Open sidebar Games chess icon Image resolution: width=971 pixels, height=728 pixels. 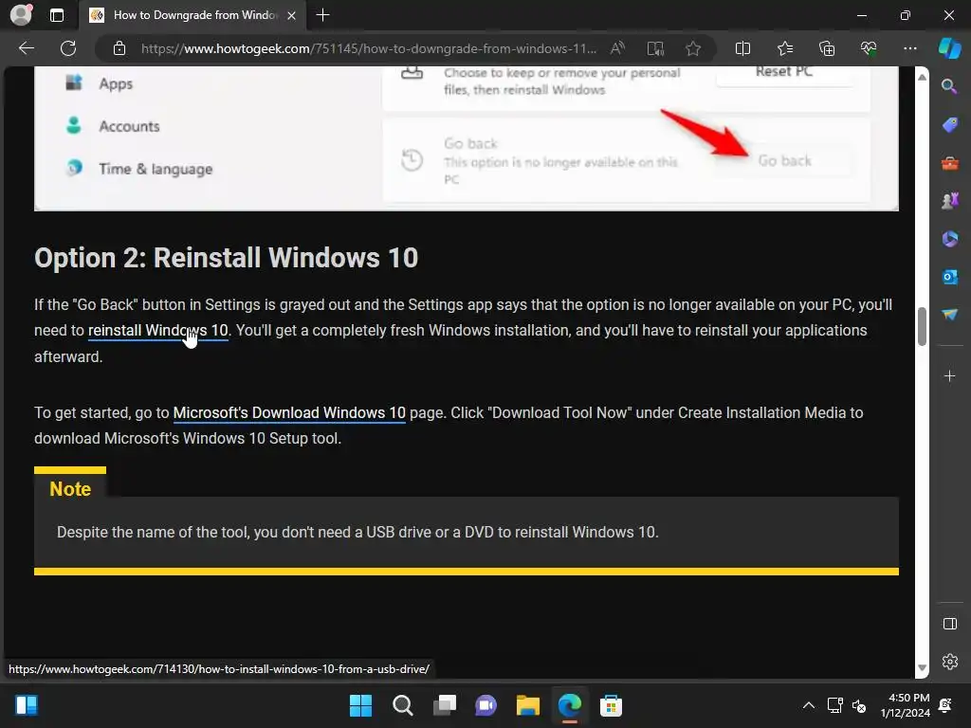(x=949, y=201)
